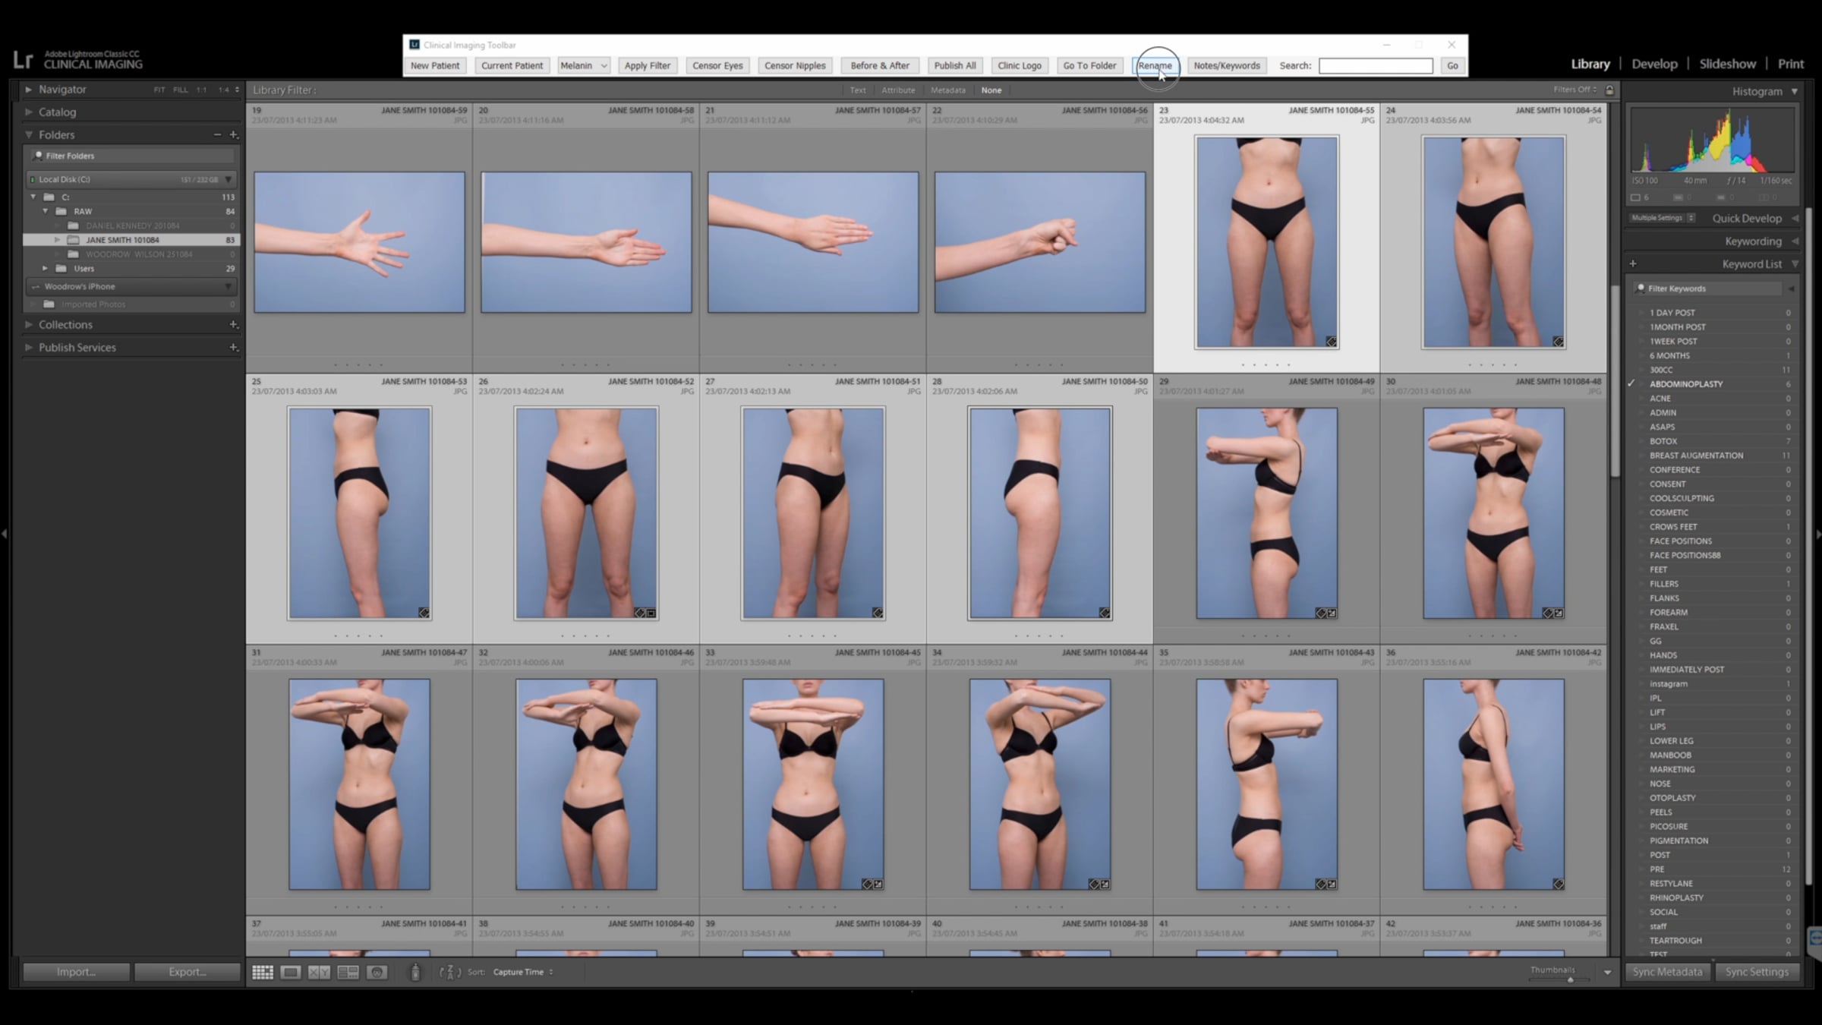Screen dimensions: 1822x1025
Task: Add a new keyword with plus icon
Action: point(1633,264)
